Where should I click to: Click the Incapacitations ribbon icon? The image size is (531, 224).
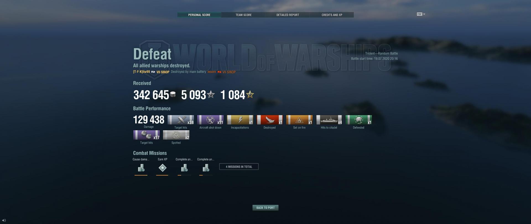240,120
